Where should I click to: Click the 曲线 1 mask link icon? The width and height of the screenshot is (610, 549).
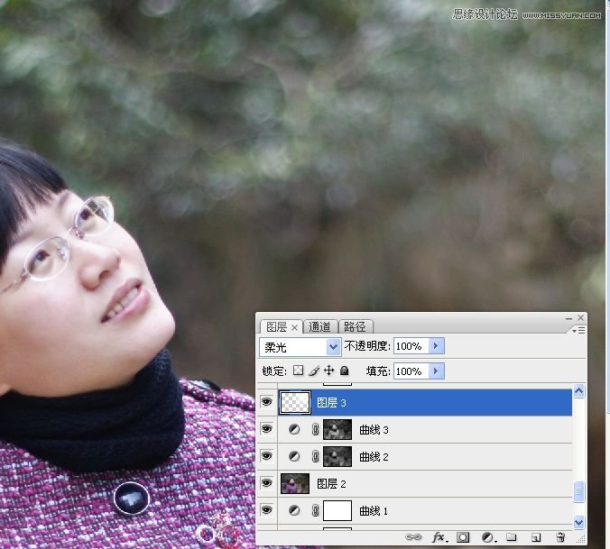pyautogui.click(x=315, y=510)
